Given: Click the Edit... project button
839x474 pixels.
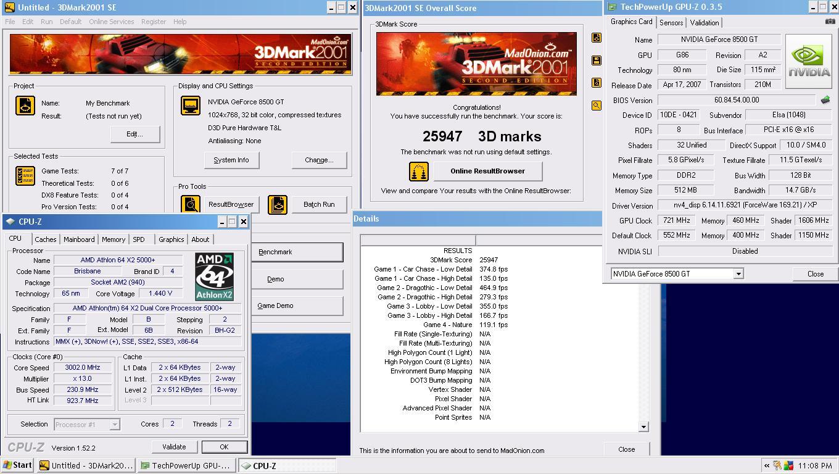Looking at the screenshot, I should 135,134.
